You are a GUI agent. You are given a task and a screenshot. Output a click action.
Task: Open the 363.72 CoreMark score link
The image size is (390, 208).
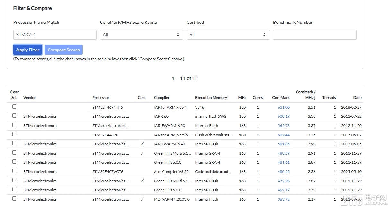click(x=284, y=199)
